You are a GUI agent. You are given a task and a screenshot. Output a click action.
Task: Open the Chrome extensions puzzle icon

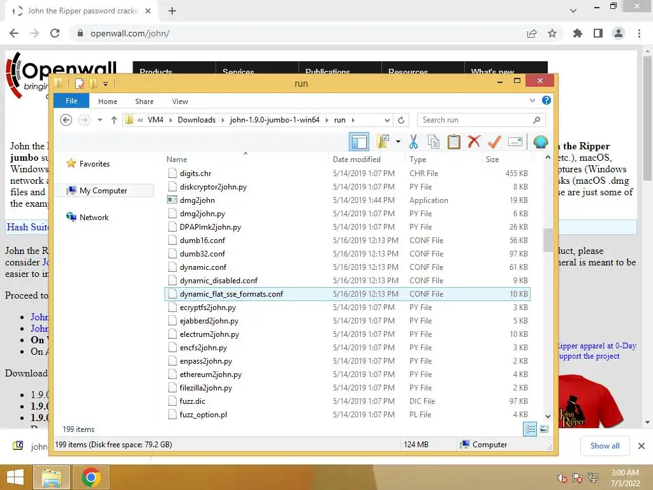coord(577,33)
